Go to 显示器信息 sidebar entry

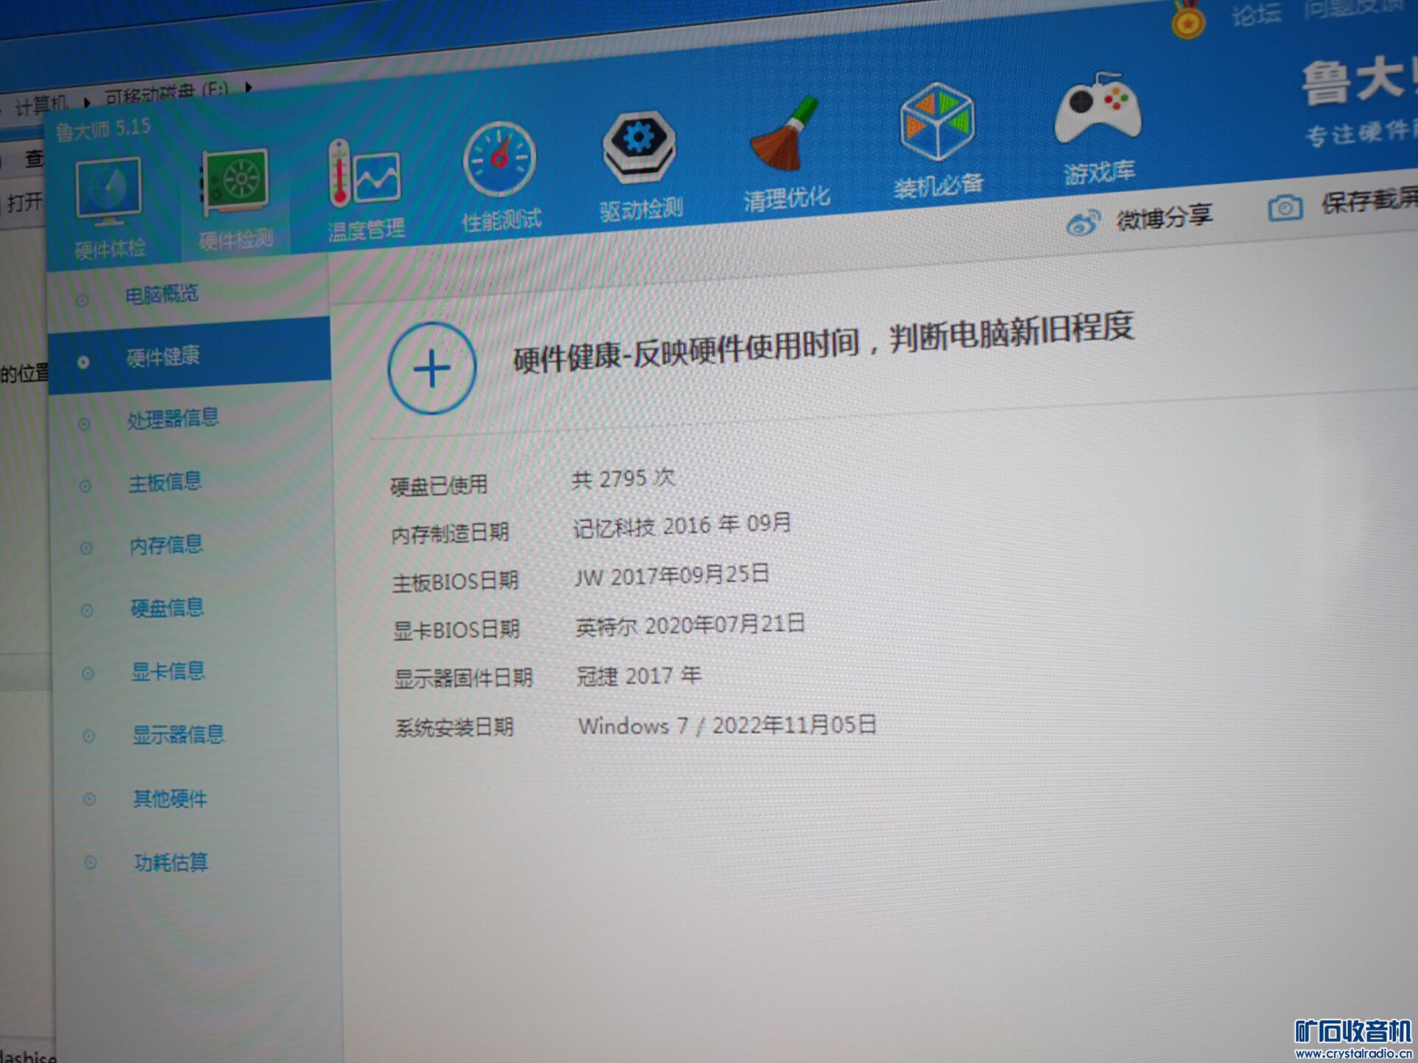point(178,735)
